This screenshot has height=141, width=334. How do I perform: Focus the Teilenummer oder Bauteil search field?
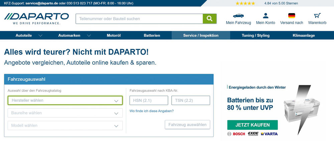(x=139, y=19)
